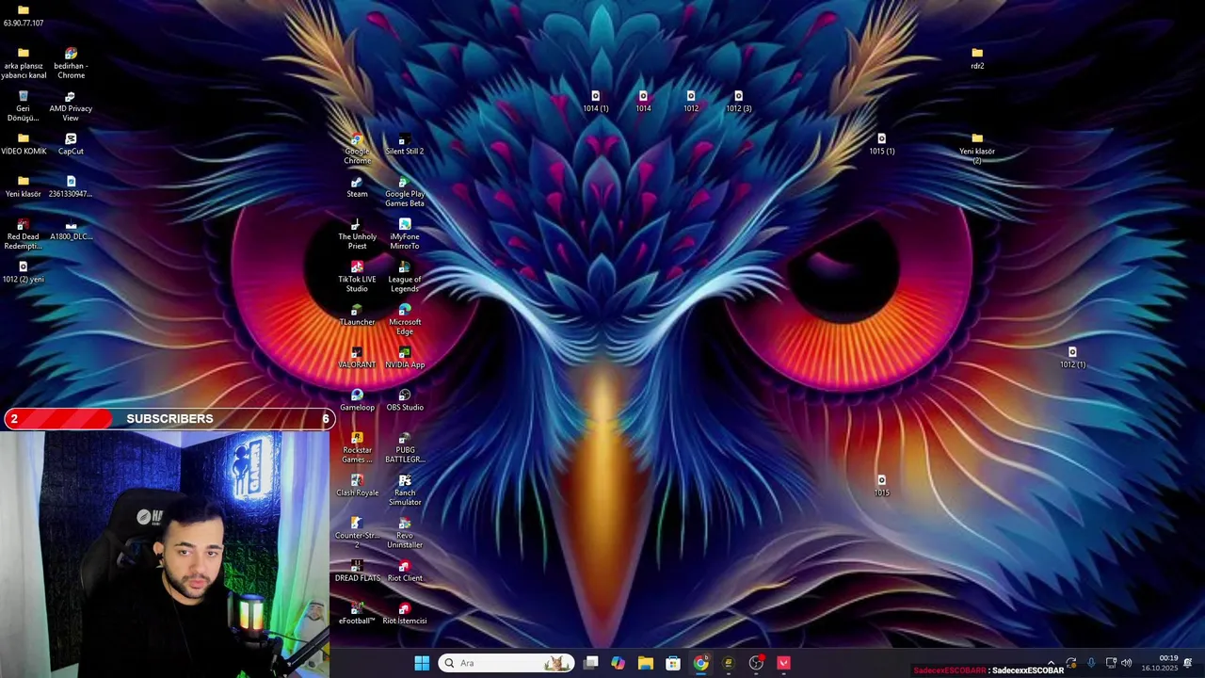
Task: Switch to Chrome on the taskbar
Action: 700,663
